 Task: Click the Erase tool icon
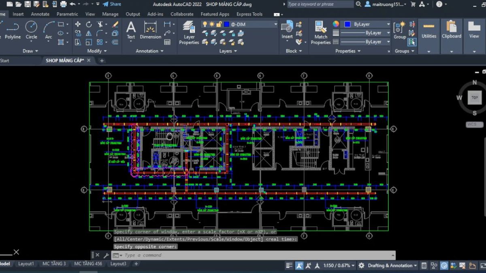click(x=115, y=24)
